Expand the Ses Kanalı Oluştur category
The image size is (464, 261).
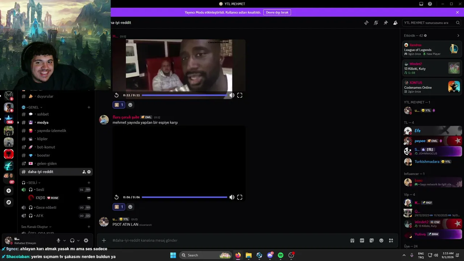click(x=36, y=227)
